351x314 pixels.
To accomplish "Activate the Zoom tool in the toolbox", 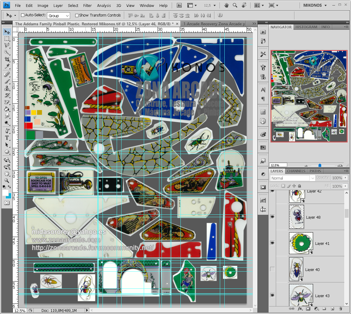I will tap(7, 181).
